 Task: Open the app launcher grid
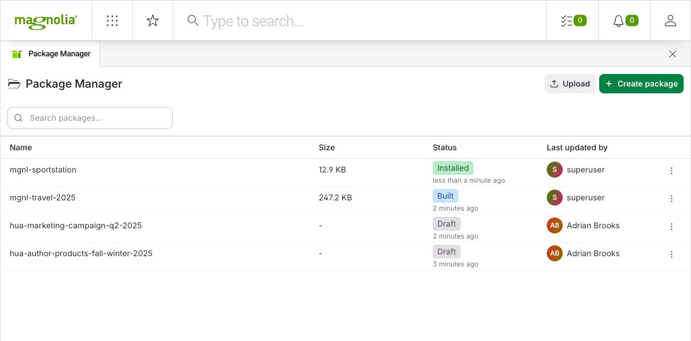[112, 21]
